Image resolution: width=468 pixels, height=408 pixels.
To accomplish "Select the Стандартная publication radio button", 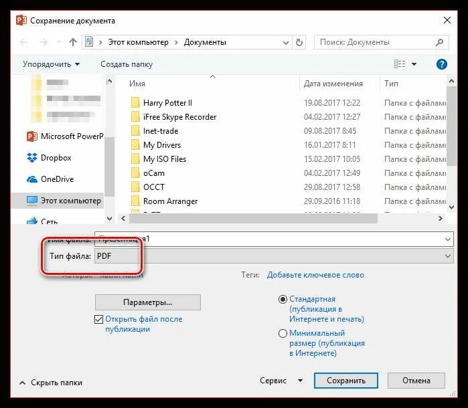I will [283, 299].
